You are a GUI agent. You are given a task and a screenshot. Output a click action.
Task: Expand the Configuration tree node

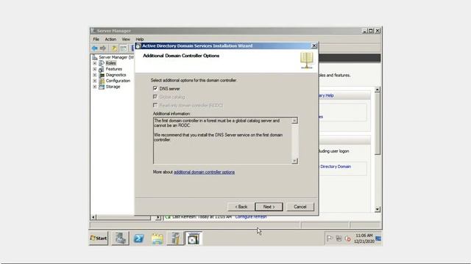[x=95, y=81]
